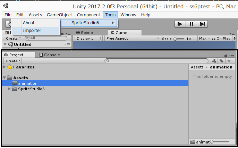Click the Search by Label tag icon

[x=221, y=61]
